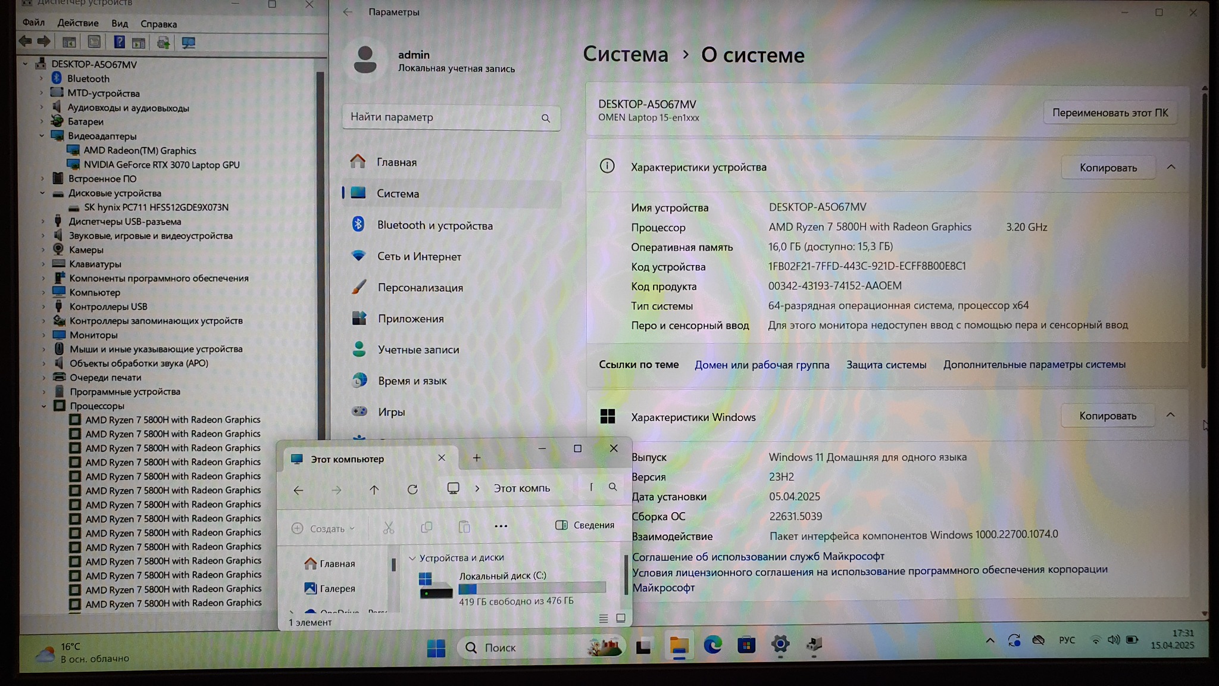Click the scan for hardware changes toolbar icon
The width and height of the screenshot is (1219, 686).
click(188, 43)
